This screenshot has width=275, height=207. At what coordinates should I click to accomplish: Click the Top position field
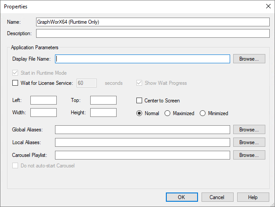[x=103, y=100]
